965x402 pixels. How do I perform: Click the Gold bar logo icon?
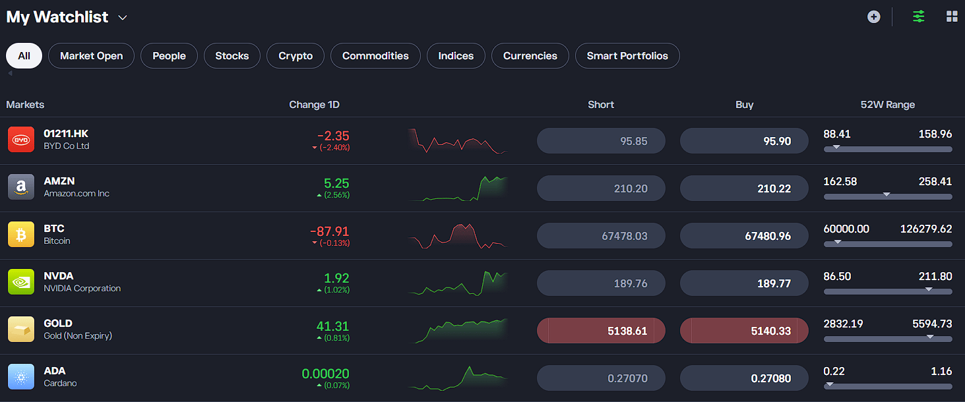[x=21, y=330]
